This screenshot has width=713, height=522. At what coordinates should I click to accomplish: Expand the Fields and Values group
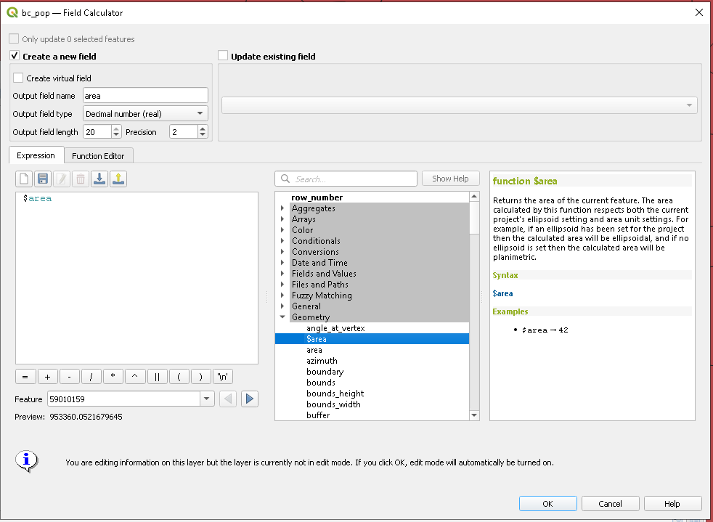click(282, 274)
